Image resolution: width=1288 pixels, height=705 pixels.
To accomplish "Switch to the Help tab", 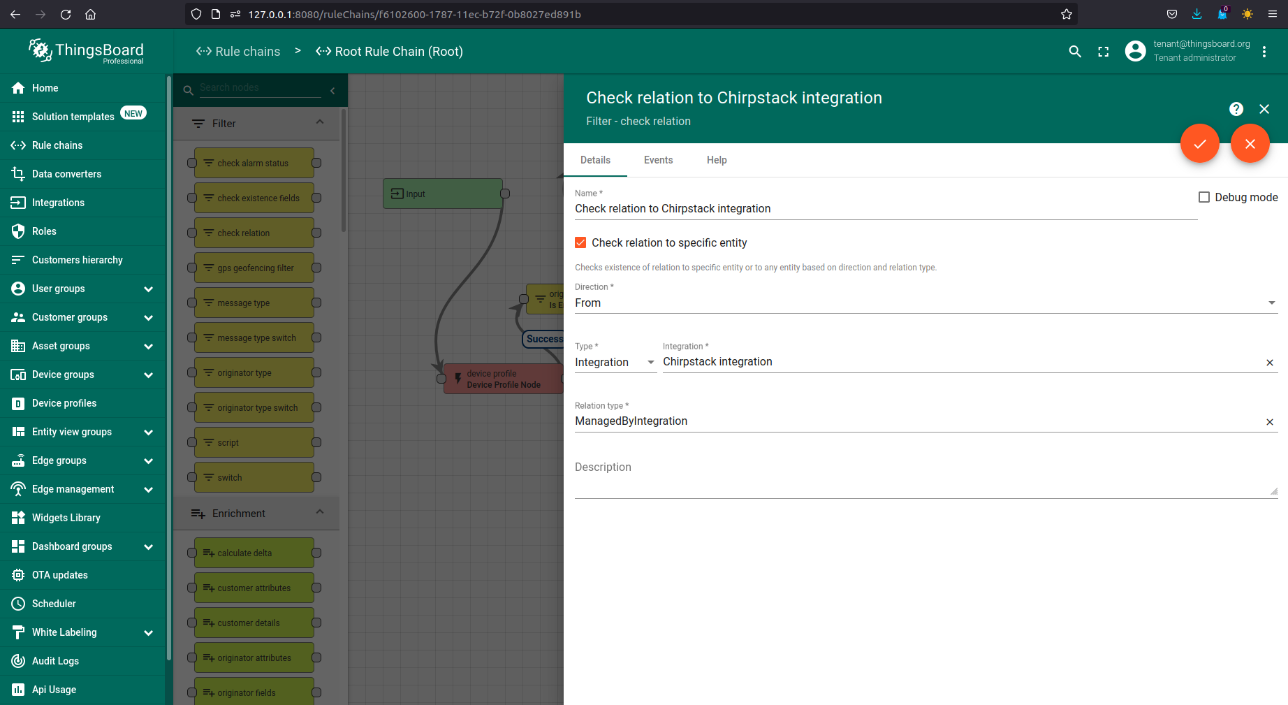I will (717, 160).
